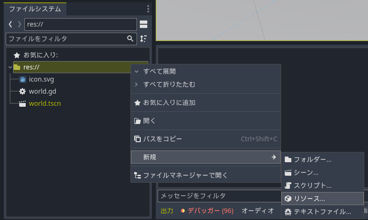Select the res:// root folder
The height and width of the screenshot is (220, 368).
[x=80, y=67]
